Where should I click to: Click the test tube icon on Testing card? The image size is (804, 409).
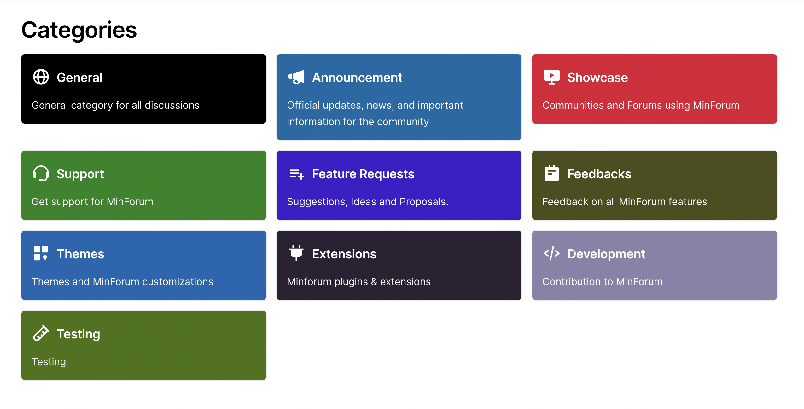[x=41, y=333]
